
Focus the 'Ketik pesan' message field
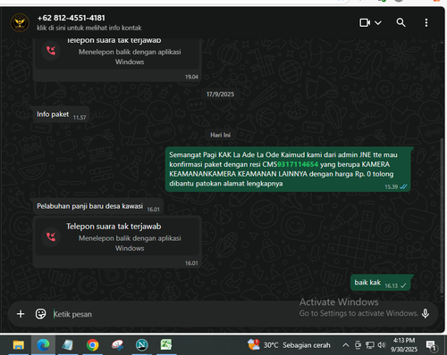(176, 314)
